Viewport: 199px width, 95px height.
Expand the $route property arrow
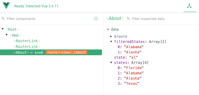(111, 36)
